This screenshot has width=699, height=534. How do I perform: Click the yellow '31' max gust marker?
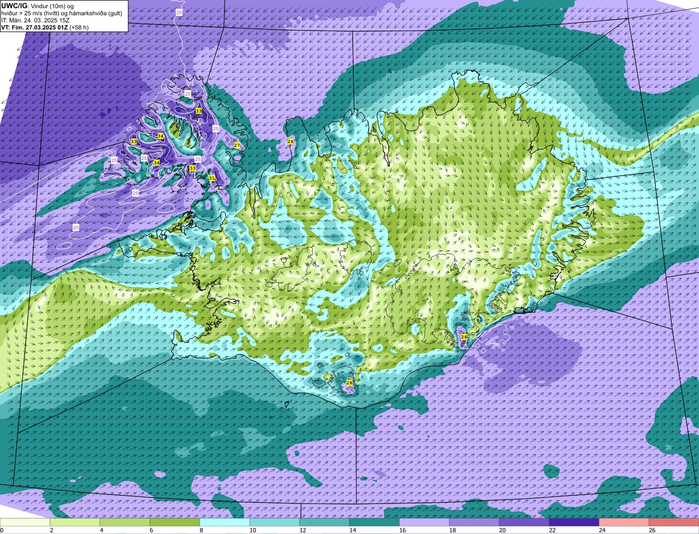pyautogui.click(x=212, y=178)
